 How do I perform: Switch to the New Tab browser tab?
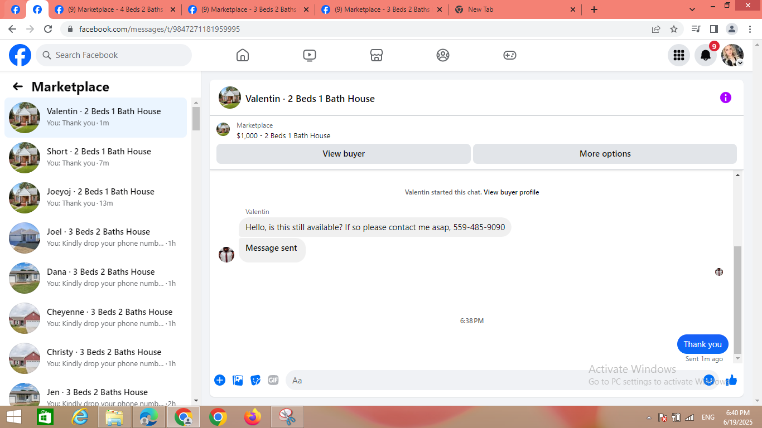(515, 9)
